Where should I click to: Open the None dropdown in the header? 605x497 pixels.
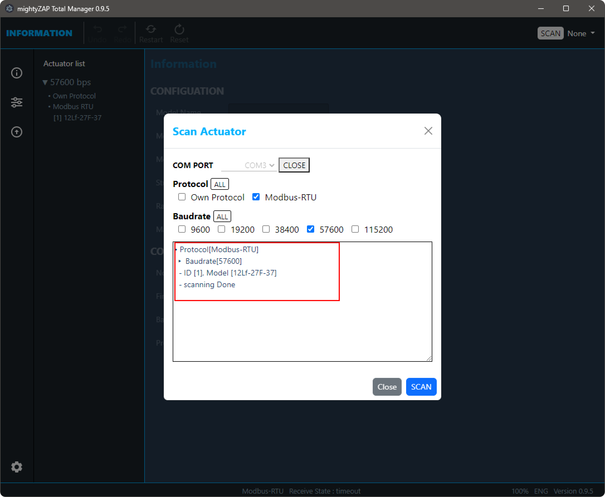[581, 33]
